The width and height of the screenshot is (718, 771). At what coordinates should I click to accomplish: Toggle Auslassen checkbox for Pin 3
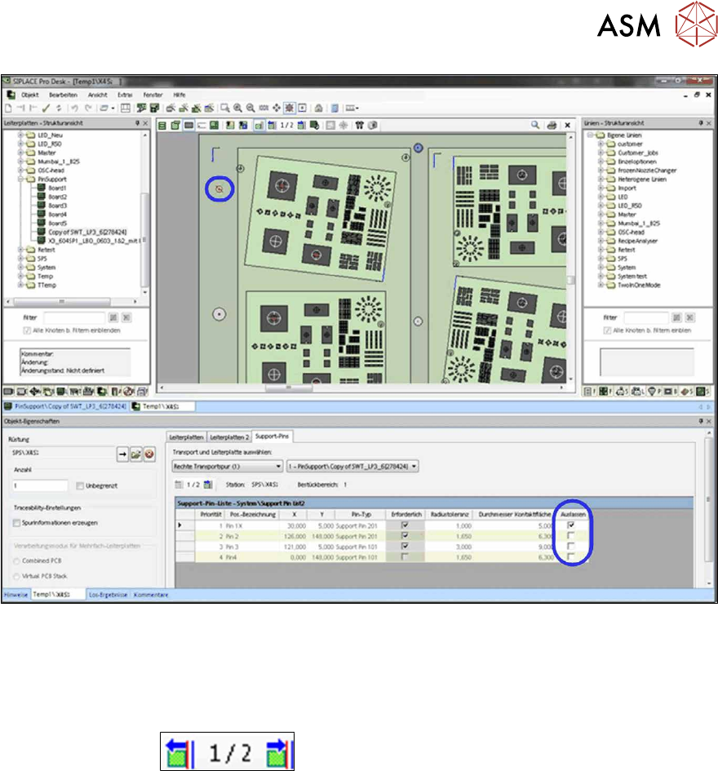571,547
